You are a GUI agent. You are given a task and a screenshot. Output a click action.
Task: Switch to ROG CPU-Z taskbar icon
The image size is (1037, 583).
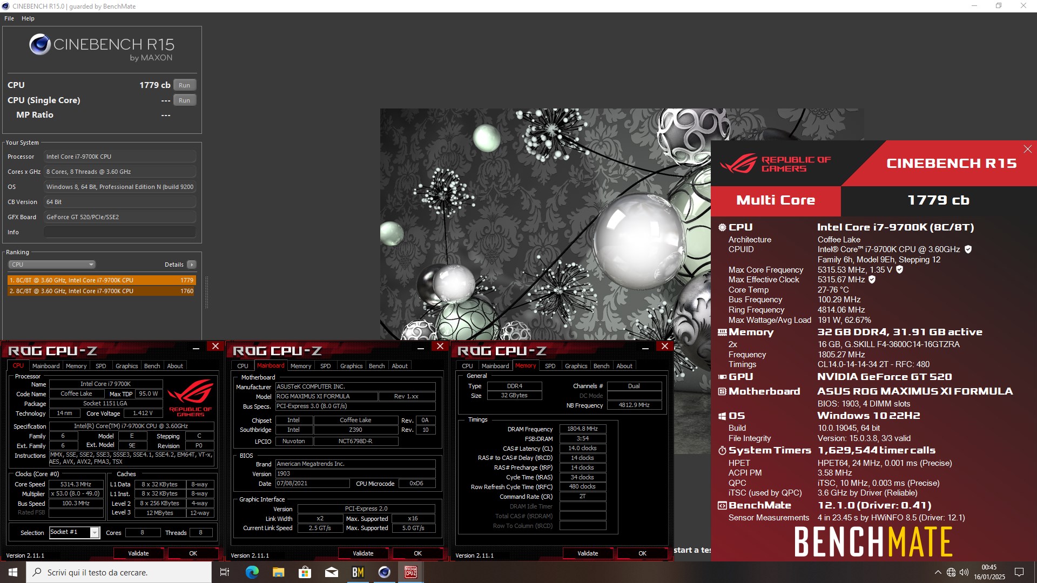tap(410, 572)
